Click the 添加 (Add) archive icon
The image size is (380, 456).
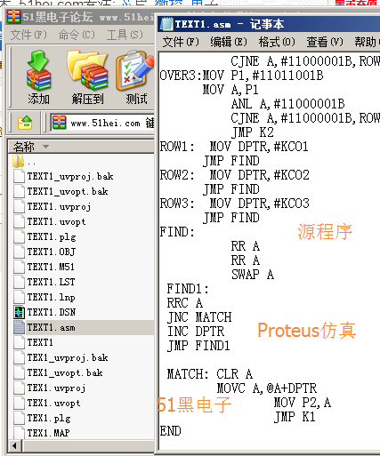tap(38, 70)
